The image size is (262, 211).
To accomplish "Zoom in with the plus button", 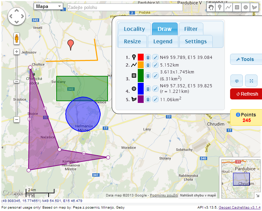I will 17,52.
